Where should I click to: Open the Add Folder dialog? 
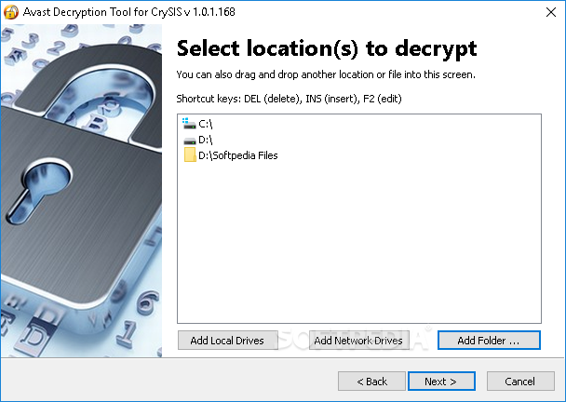[x=489, y=341]
